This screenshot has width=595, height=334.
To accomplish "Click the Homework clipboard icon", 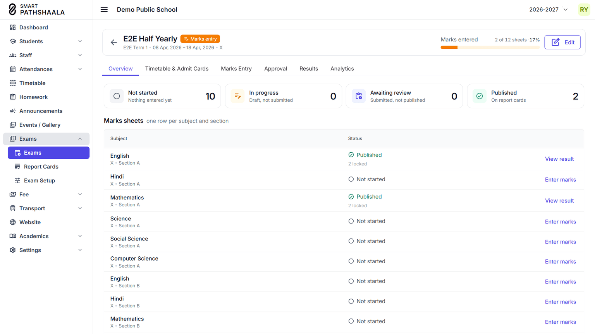I will click(x=13, y=97).
